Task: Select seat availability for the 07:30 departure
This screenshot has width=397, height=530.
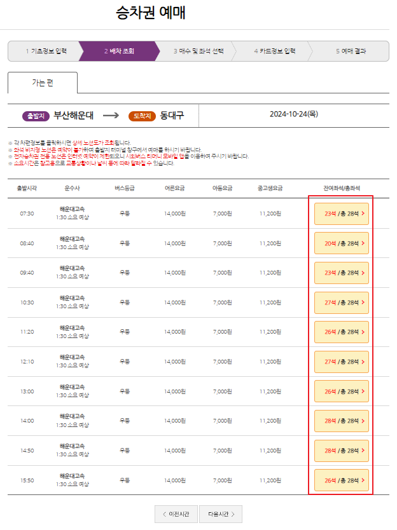Action: (x=341, y=215)
